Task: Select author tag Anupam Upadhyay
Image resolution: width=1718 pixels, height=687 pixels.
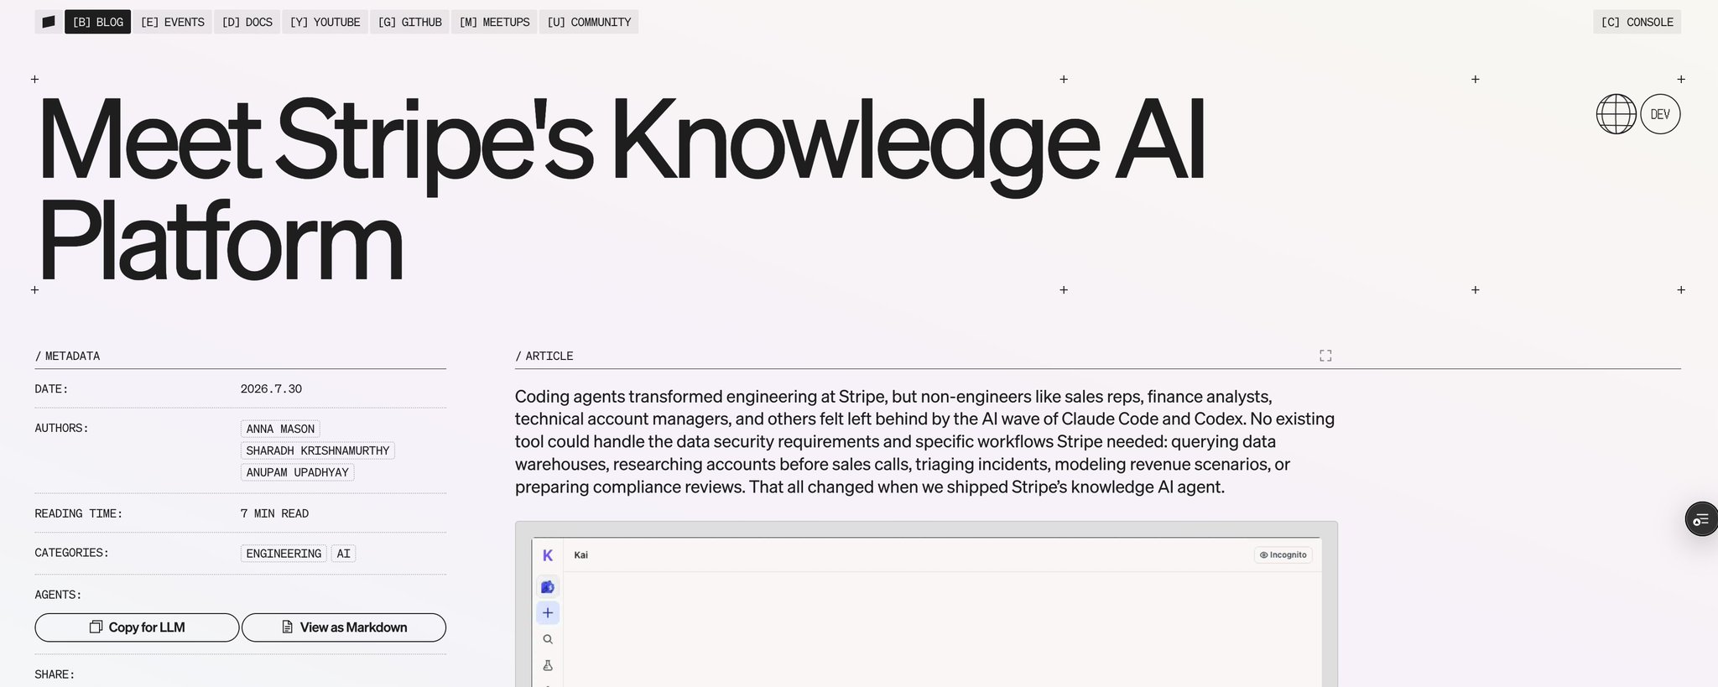Action: tap(297, 472)
